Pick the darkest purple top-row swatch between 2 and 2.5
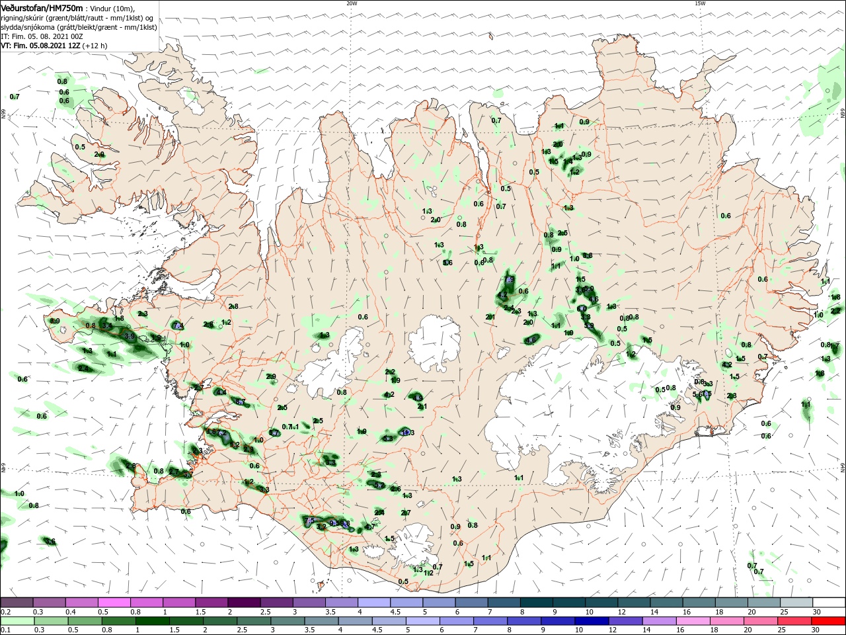 [244, 602]
